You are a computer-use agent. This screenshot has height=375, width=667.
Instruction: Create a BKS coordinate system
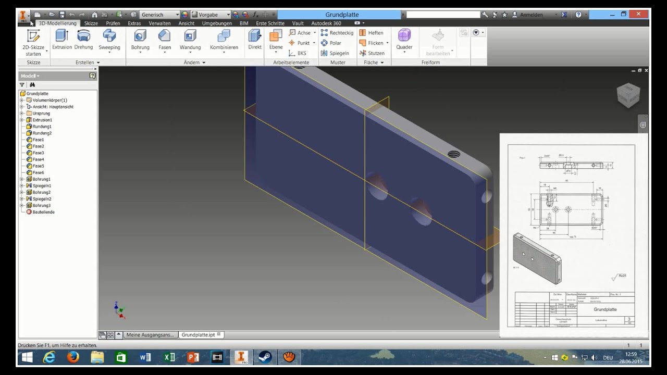[x=298, y=53]
